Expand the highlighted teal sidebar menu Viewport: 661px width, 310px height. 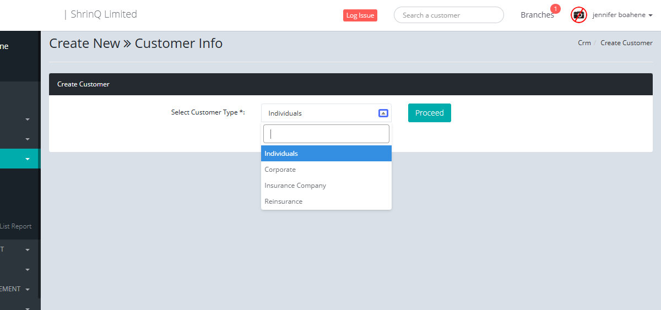tap(27, 159)
